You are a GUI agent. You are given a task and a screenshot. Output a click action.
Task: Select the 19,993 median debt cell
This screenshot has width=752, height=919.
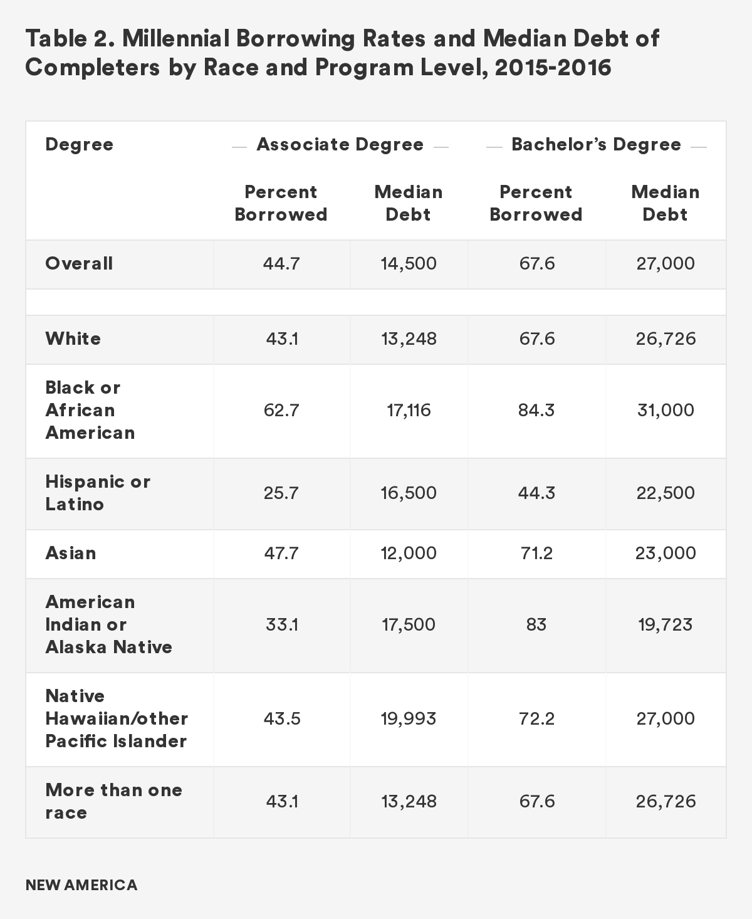point(409,718)
